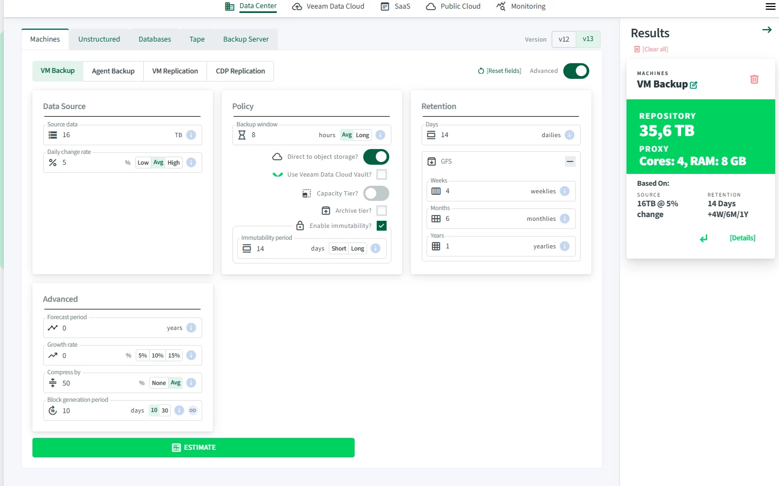The height and width of the screenshot is (486, 779).
Task: Set growth rate preset to 10%
Action: pos(158,355)
